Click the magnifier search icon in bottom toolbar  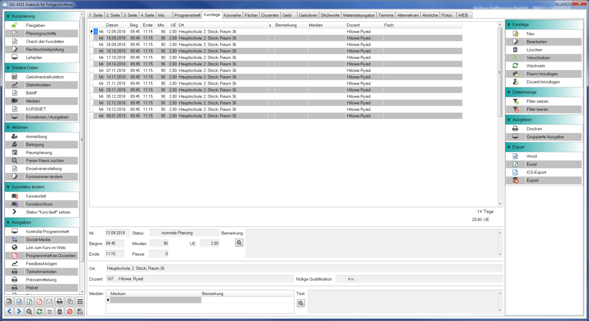pyautogui.click(x=29, y=312)
